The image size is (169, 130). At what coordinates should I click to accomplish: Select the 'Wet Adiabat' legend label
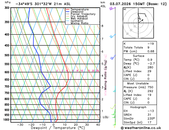tap(79, 18)
